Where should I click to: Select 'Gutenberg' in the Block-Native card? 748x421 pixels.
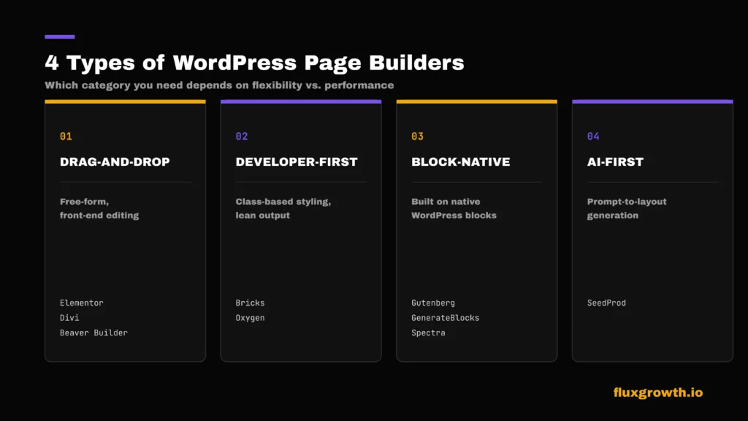[433, 303]
